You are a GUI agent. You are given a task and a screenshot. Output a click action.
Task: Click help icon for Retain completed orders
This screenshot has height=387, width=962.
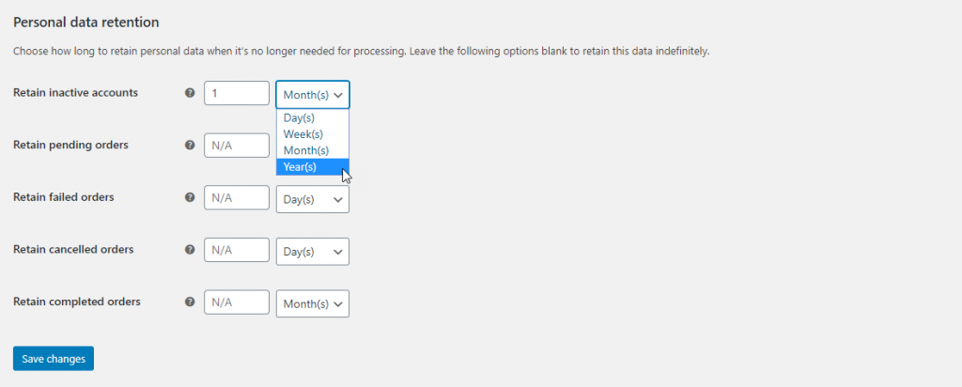point(190,302)
